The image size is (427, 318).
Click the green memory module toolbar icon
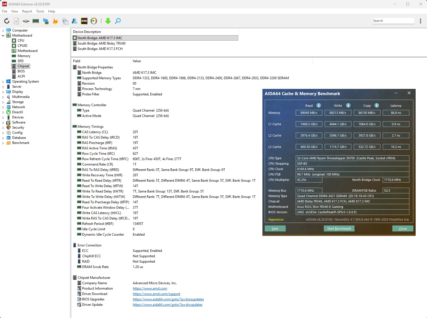36,21
